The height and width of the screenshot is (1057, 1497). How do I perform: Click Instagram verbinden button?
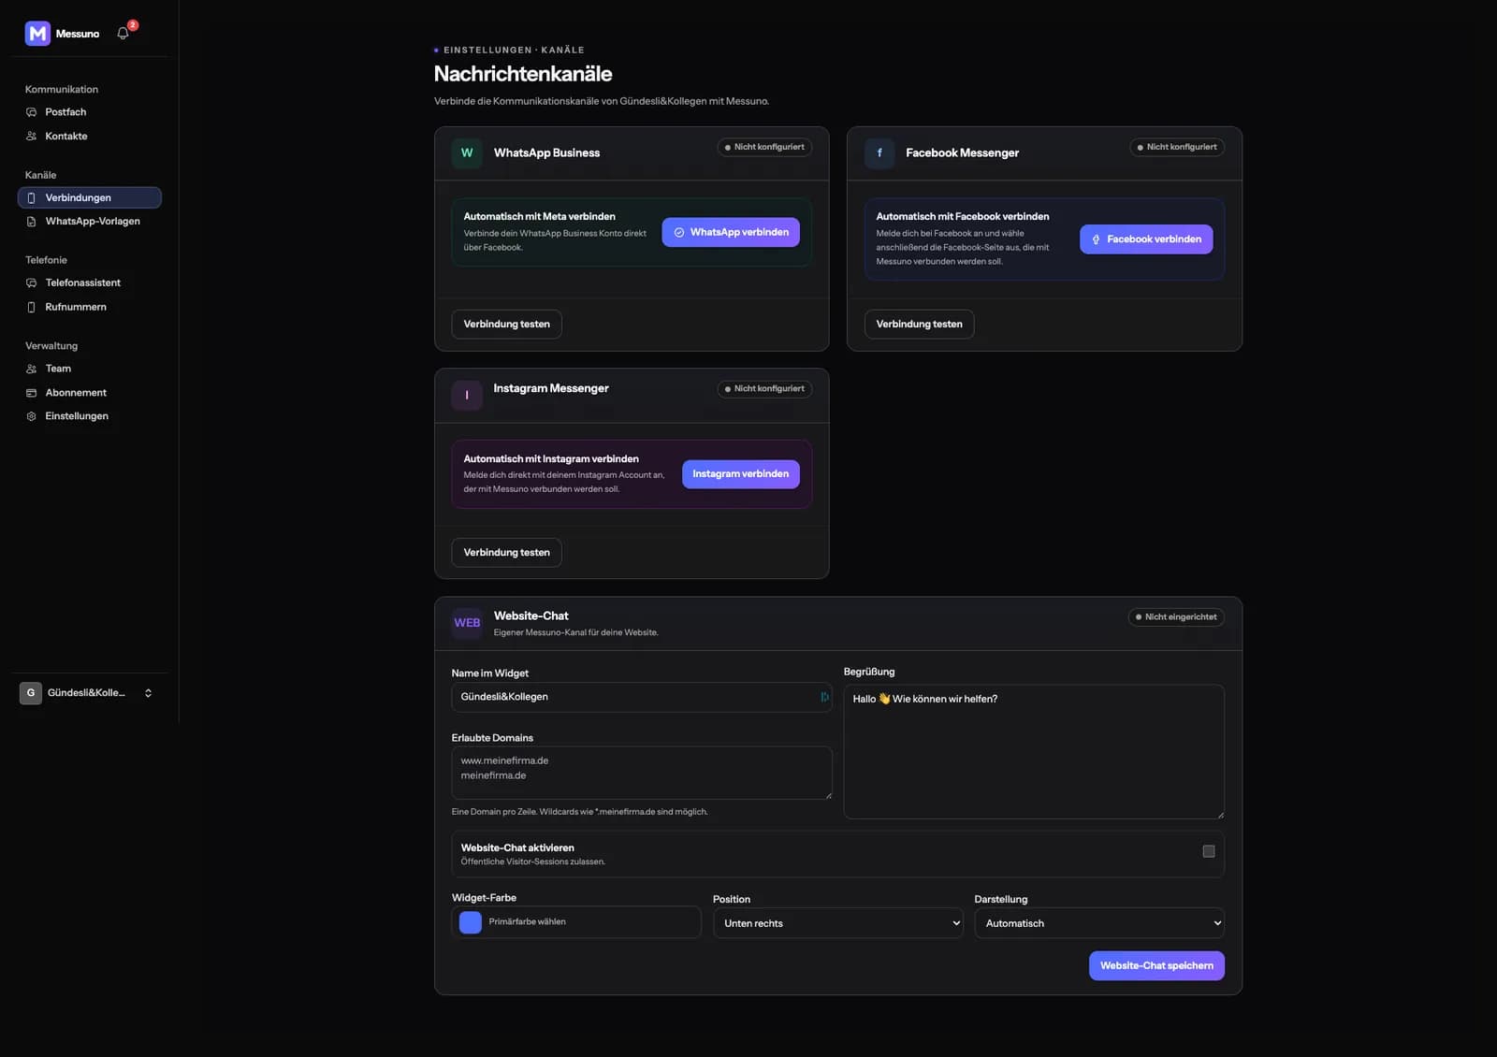[741, 474]
